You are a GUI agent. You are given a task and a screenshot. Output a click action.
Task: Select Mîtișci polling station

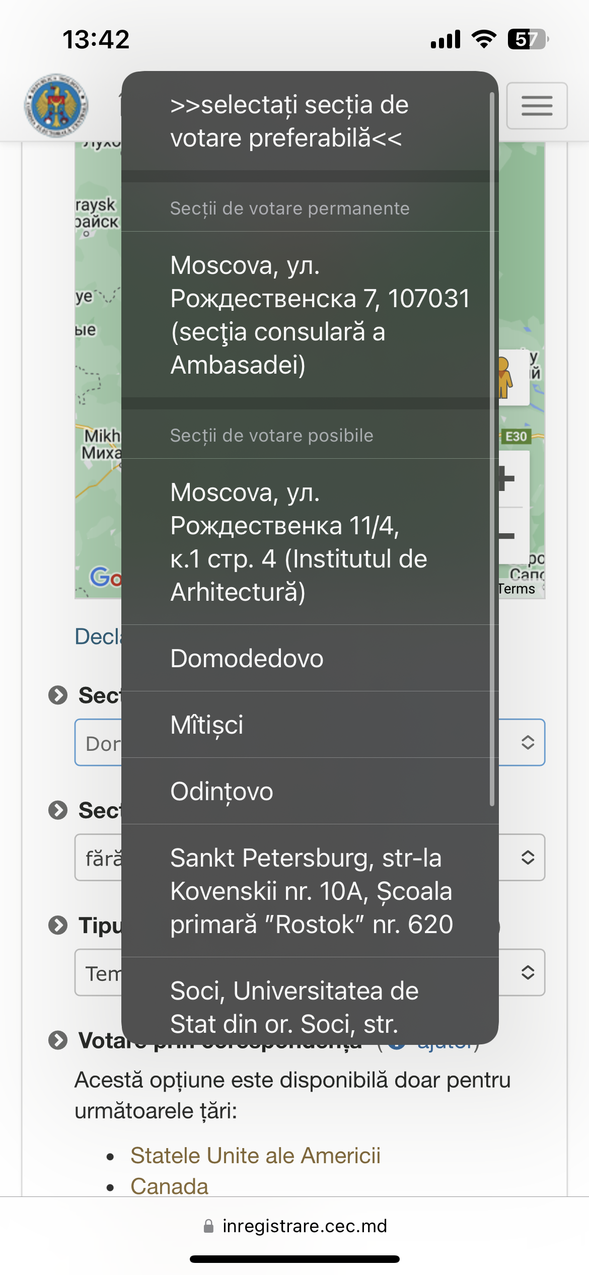click(310, 725)
